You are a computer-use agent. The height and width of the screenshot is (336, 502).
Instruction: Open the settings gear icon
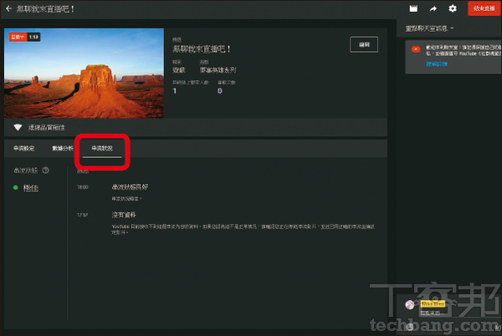coord(453,8)
